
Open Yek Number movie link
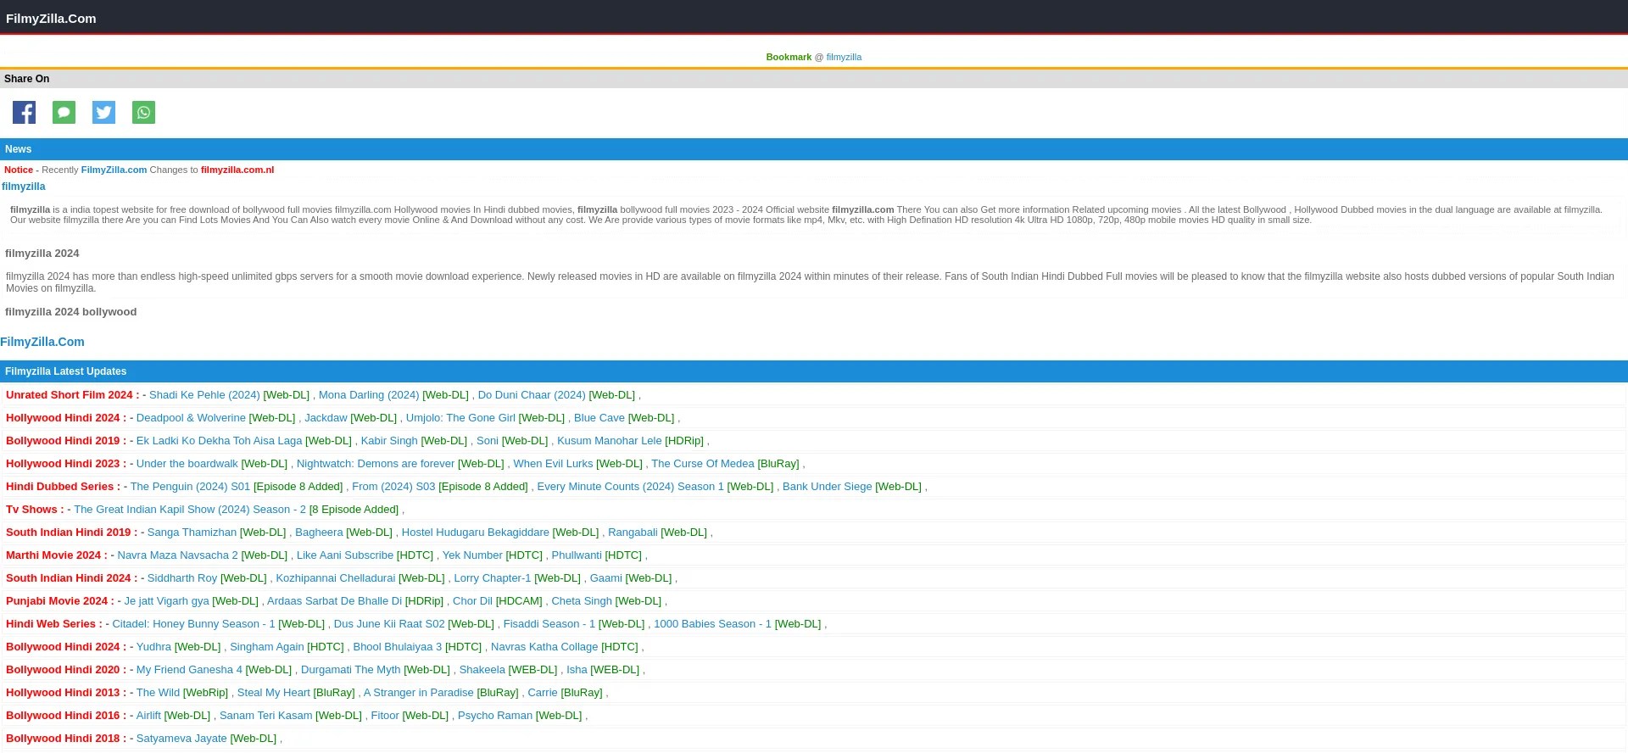472,555
